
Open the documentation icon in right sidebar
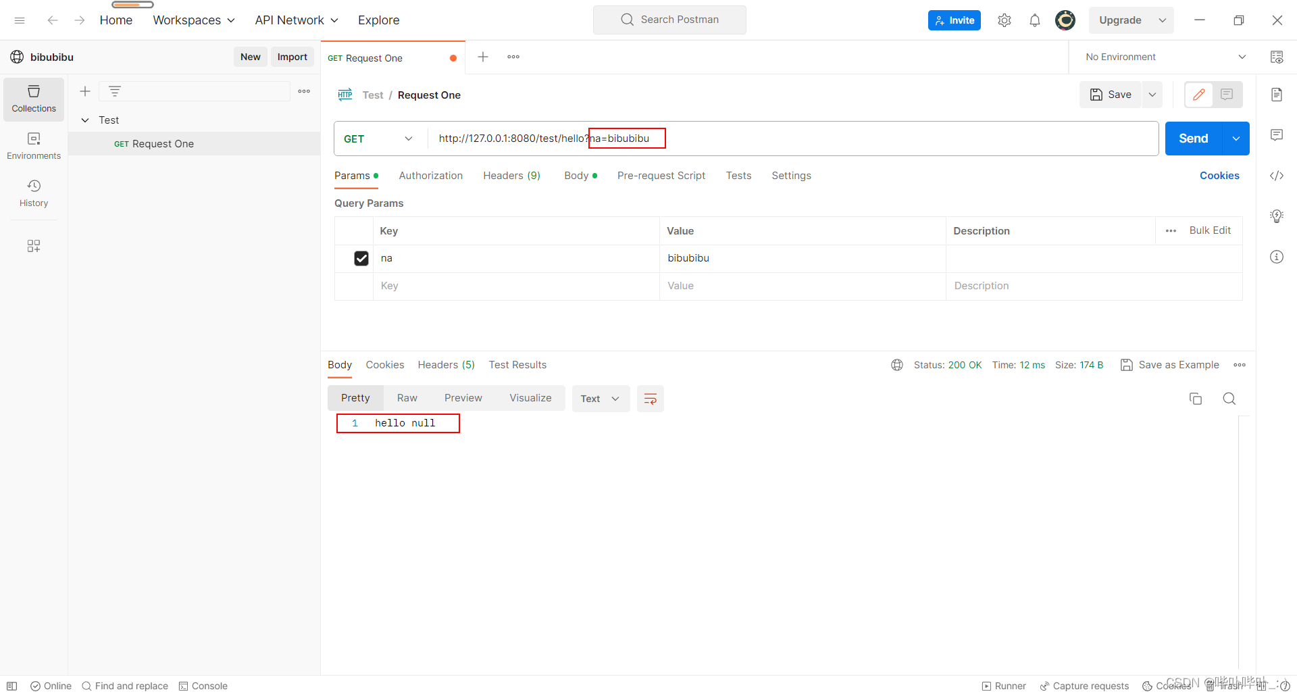click(1277, 95)
